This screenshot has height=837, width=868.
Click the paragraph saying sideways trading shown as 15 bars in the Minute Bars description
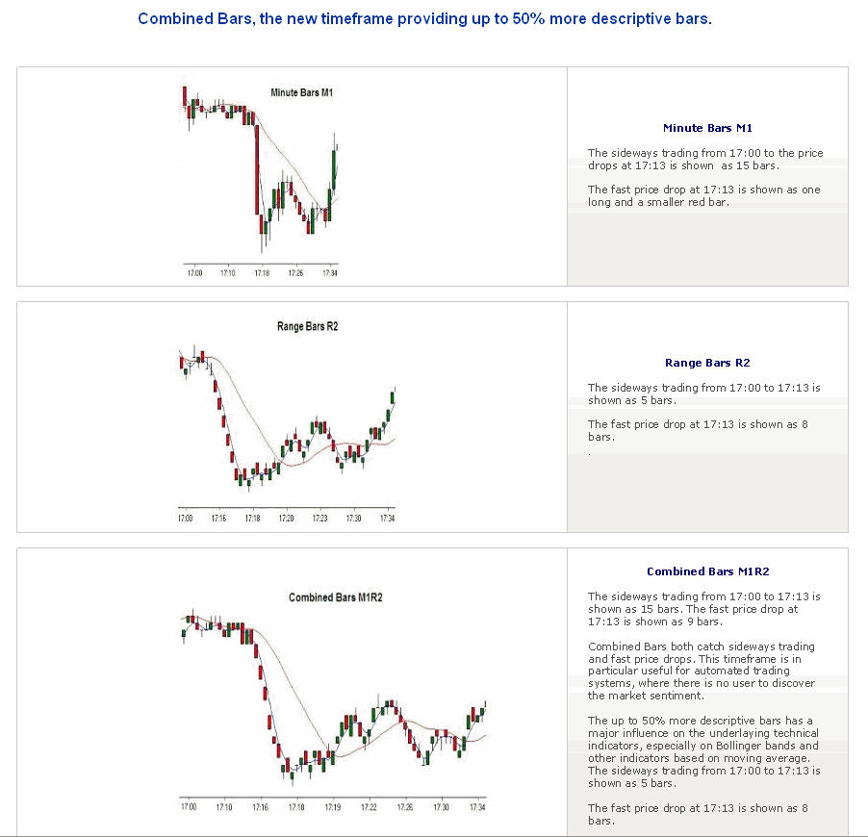click(705, 159)
